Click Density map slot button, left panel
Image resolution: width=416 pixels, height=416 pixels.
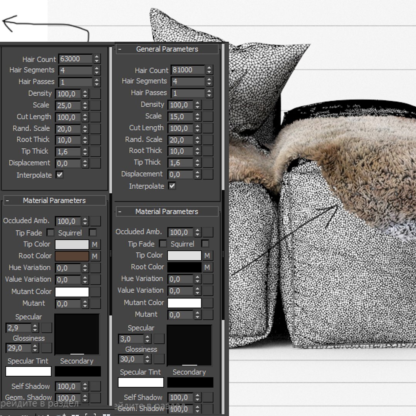coord(96,94)
